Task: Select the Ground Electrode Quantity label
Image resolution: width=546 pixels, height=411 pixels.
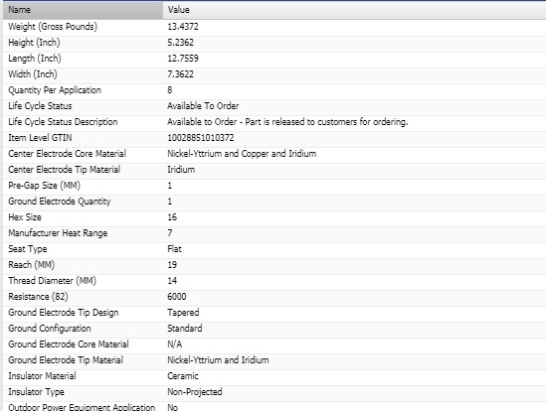Action: (60, 202)
